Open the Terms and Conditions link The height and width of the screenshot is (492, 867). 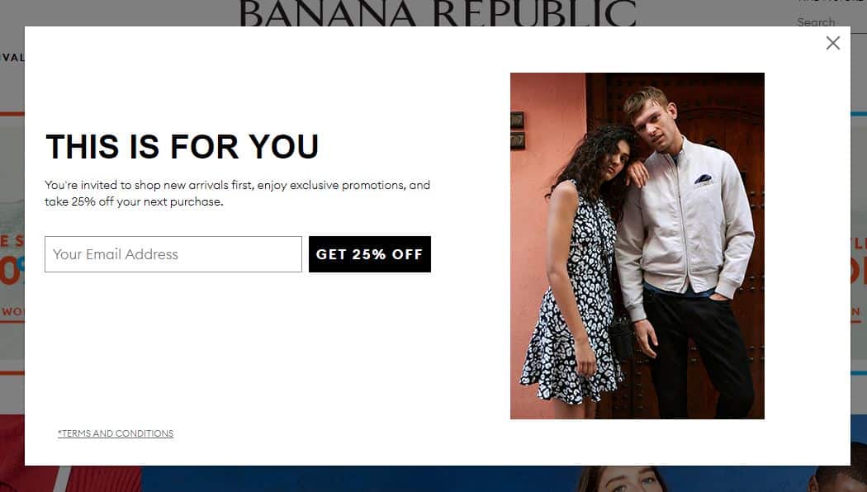coord(116,433)
